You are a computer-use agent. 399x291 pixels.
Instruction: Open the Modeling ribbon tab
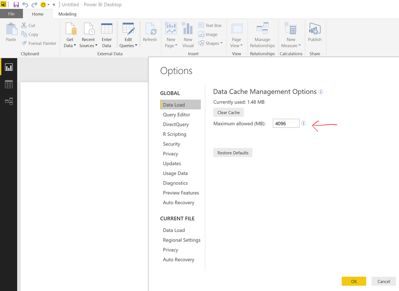pyautogui.click(x=67, y=14)
